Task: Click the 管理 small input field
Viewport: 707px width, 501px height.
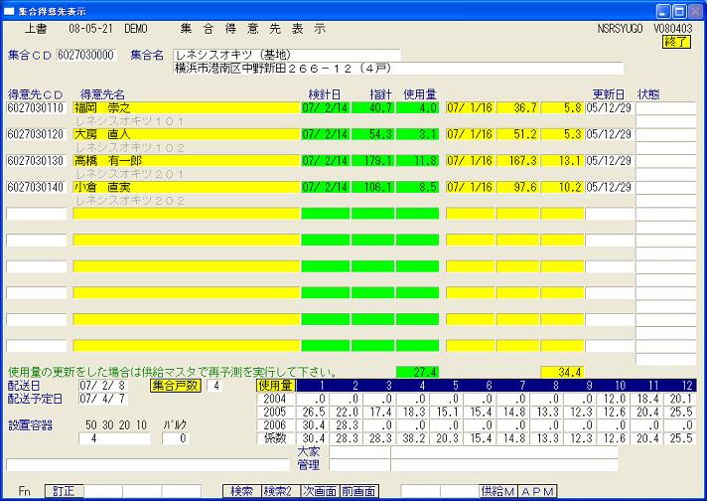Action: point(359,465)
